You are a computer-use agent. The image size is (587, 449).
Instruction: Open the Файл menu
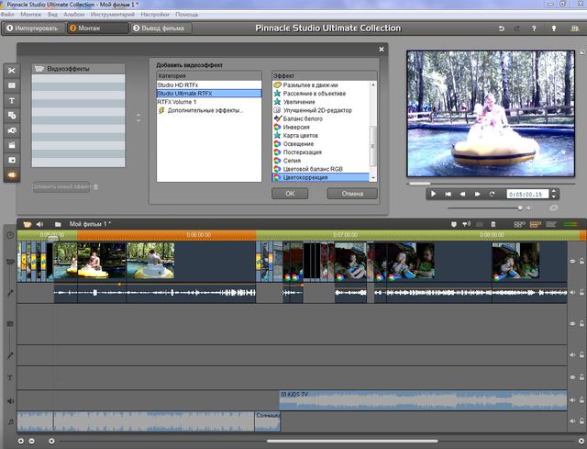coord(6,15)
